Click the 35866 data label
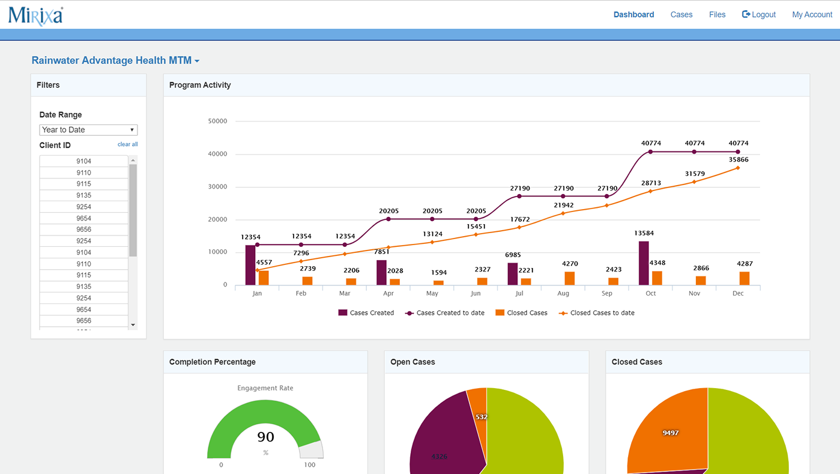The height and width of the screenshot is (474, 840). point(738,160)
